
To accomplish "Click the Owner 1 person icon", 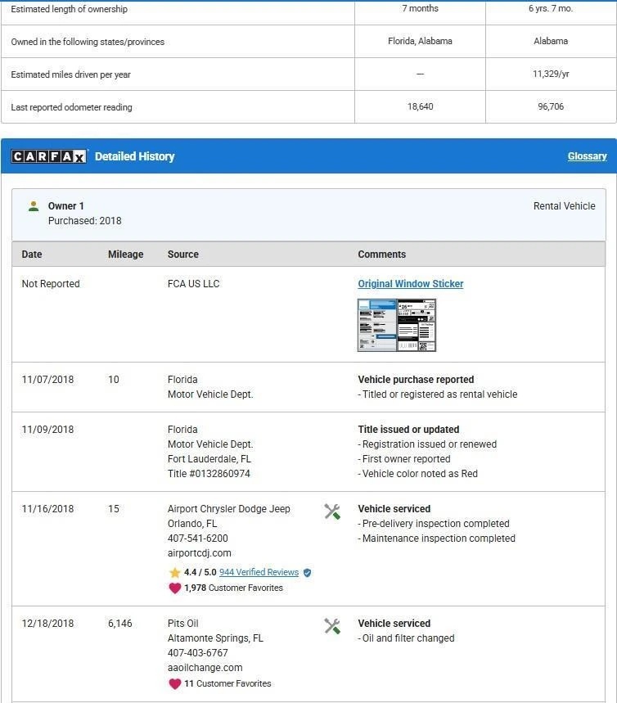I will click(34, 206).
